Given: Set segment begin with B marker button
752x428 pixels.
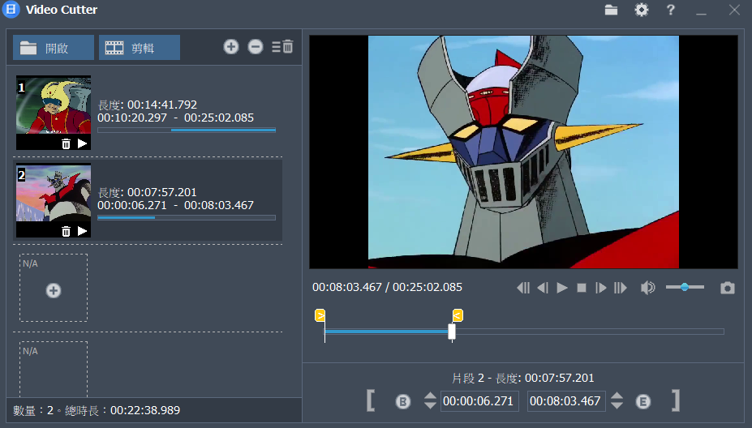Looking at the screenshot, I should click(403, 401).
